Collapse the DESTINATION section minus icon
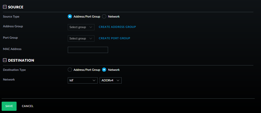Image resolution: width=261 pixels, height=113 pixels. [x=5, y=60]
